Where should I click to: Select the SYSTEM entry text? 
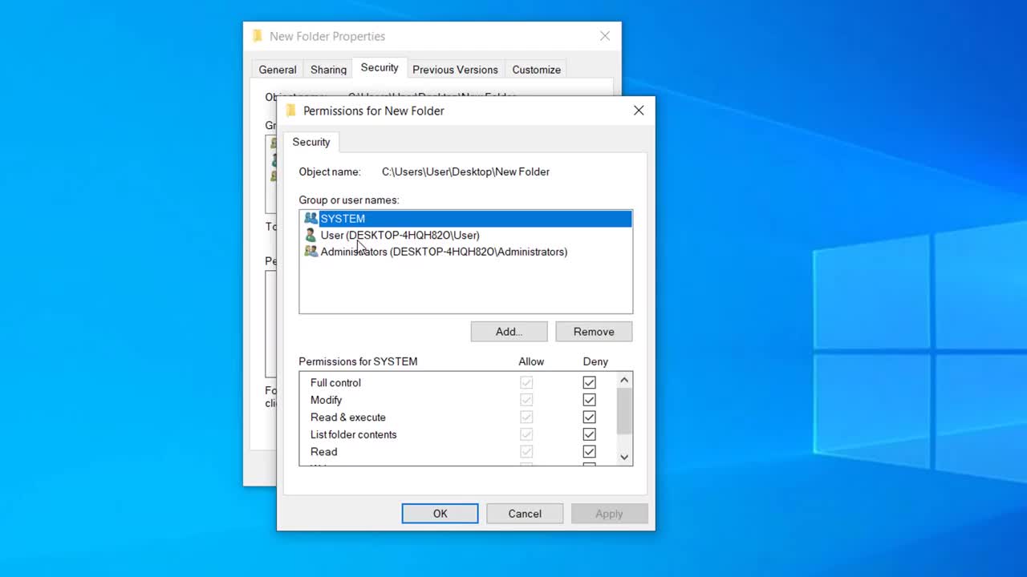point(343,218)
